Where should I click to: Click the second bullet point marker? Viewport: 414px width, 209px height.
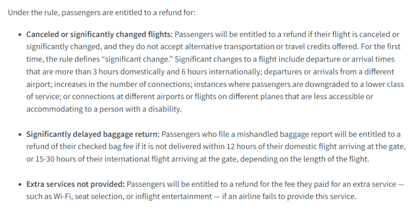[x=20, y=135]
